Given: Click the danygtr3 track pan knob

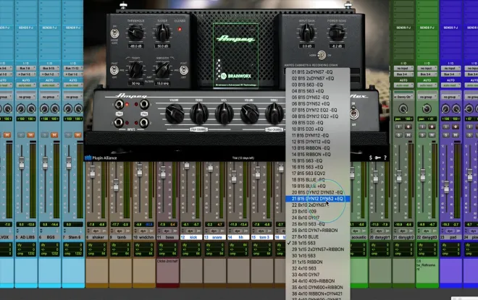Looking at the screenshot, I should coord(427,108).
